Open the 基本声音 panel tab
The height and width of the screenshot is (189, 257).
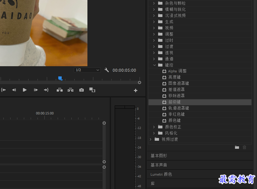tap(159, 165)
